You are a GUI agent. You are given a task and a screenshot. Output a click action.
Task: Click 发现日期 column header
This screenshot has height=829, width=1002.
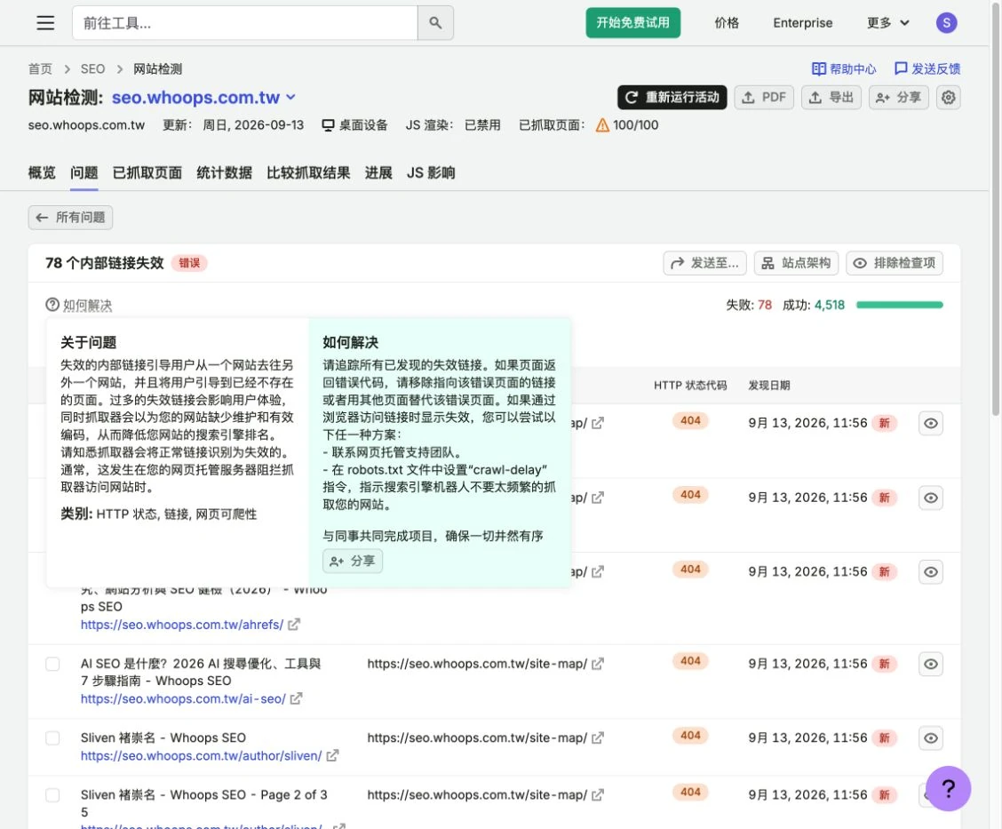click(768, 385)
